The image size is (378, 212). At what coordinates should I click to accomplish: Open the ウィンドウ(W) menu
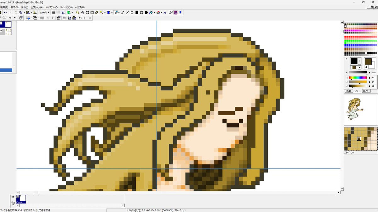pos(66,7)
